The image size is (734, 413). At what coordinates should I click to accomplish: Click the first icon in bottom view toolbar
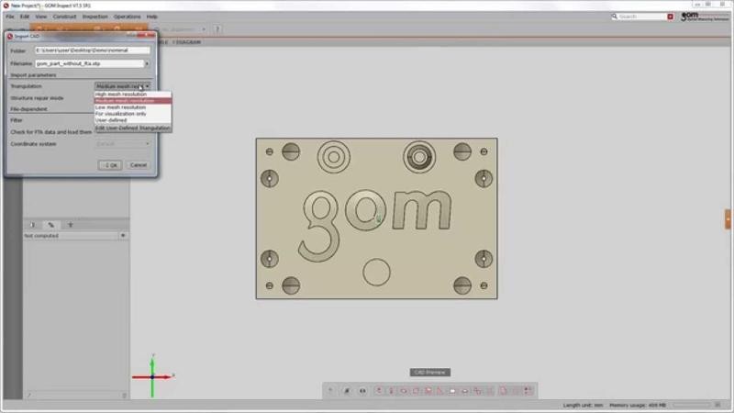pyautogui.click(x=331, y=391)
